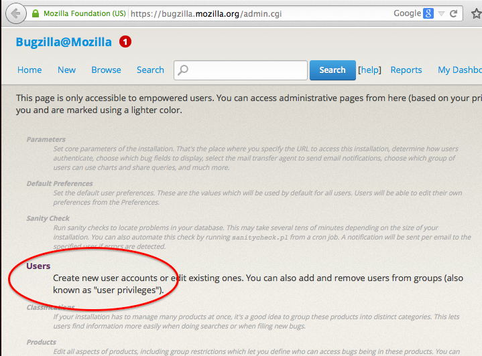Click the greyed Sanity Check heading

tap(48, 218)
